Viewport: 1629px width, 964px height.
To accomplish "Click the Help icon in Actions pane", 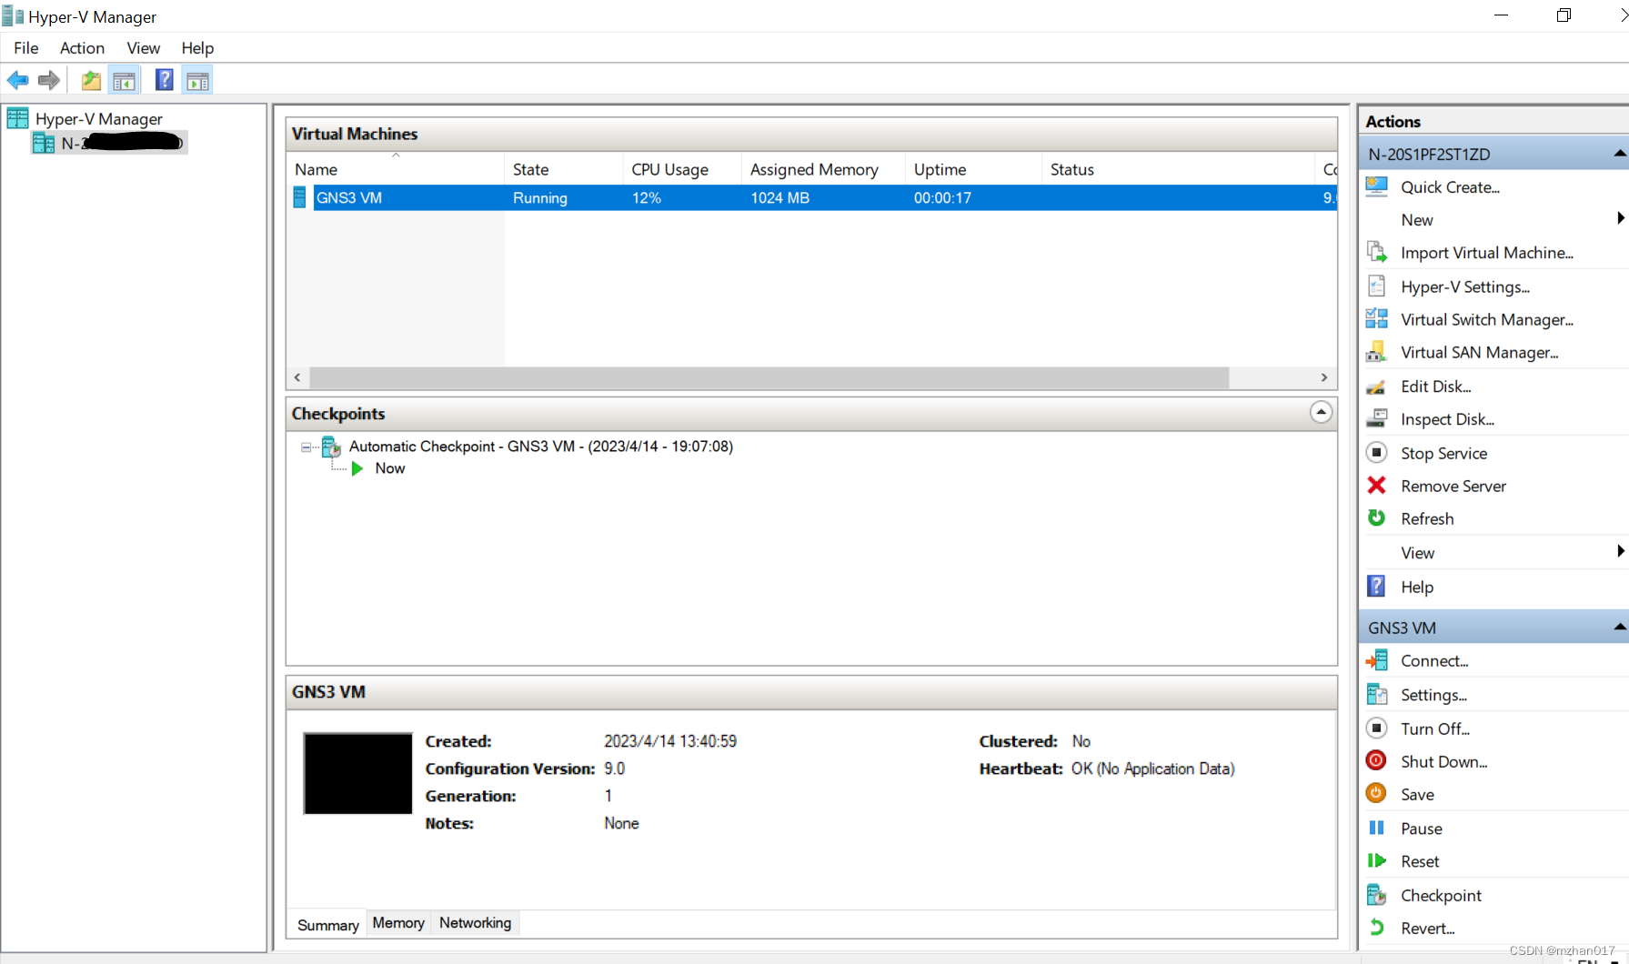I will (1377, 586).
